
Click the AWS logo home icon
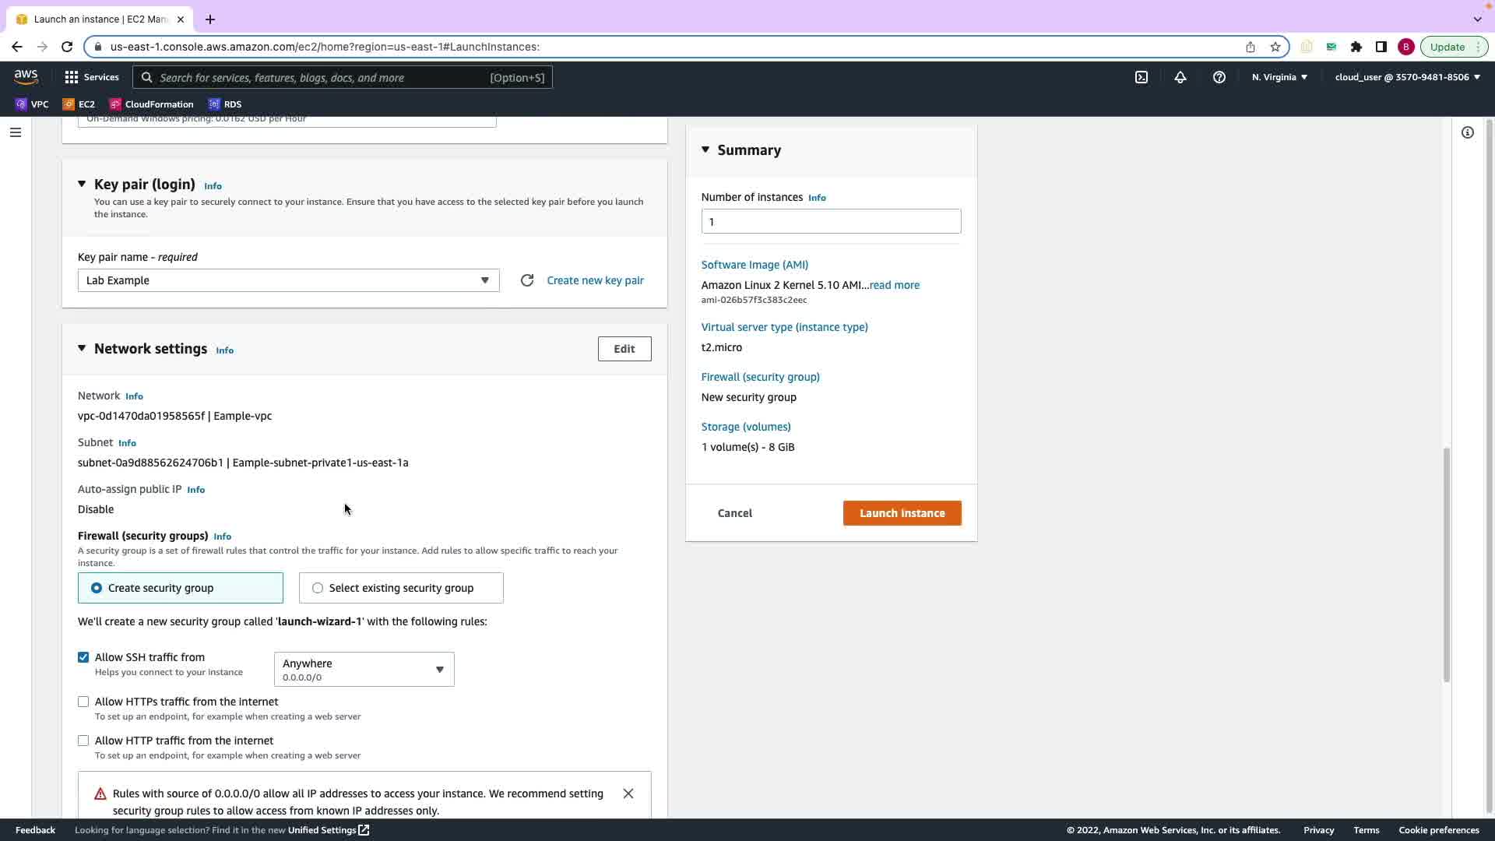[x=26, y=76]
